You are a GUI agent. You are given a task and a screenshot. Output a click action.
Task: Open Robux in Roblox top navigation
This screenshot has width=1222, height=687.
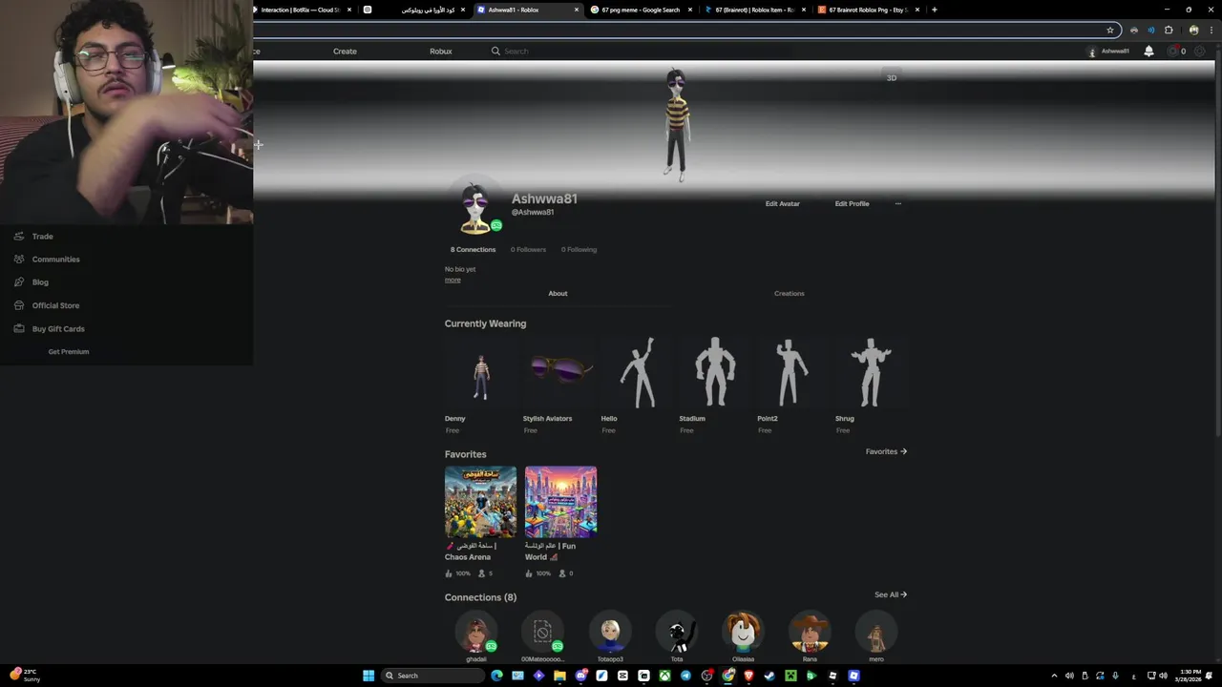[x=441, y=52]
